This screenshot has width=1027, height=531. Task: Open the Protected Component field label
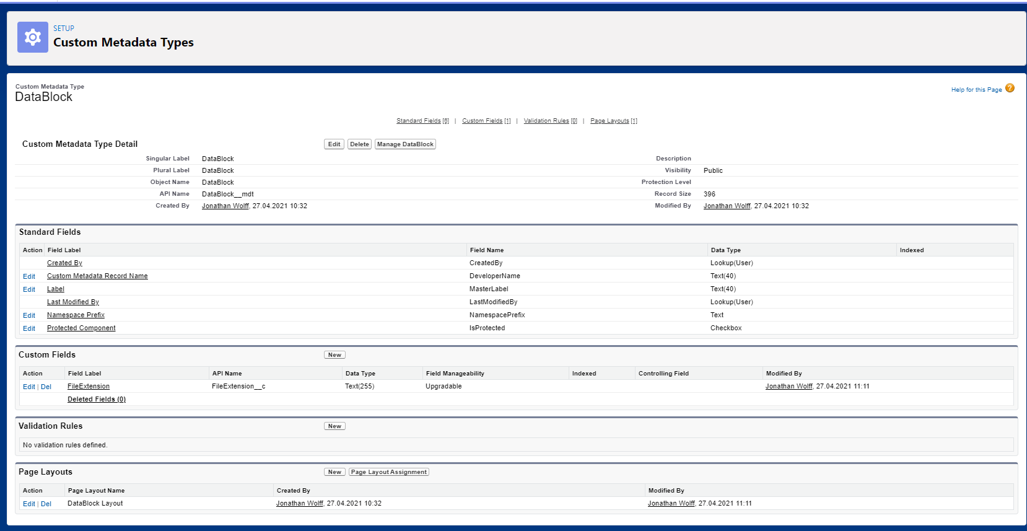click(81, 328)
